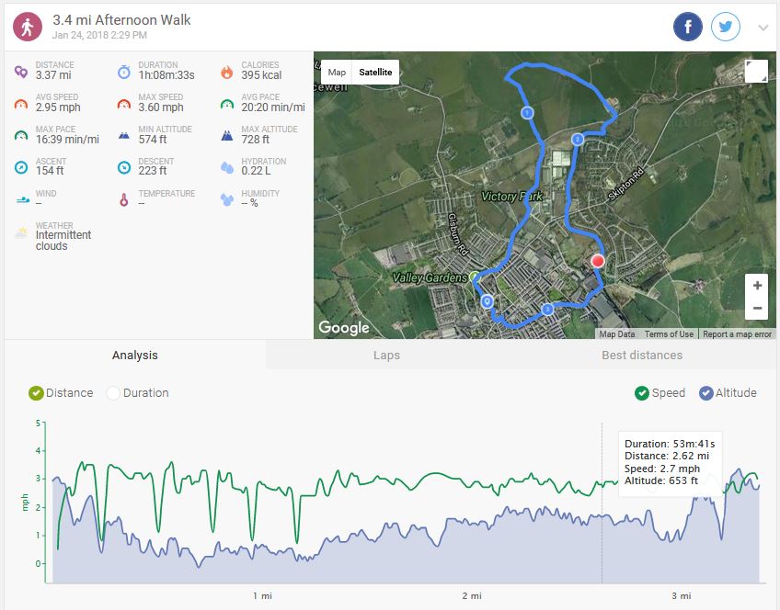Expand the workout options chevron
This screenshot has width=780, height=610.
(x=763, y=28)
